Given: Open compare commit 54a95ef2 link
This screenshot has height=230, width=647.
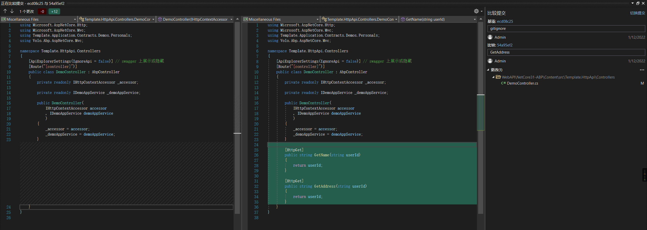Looking at the screenshot, I should (505, 45).
